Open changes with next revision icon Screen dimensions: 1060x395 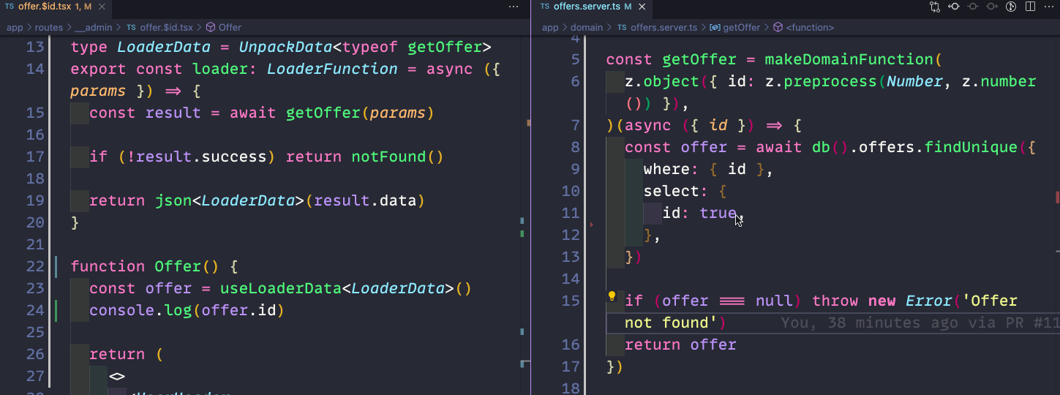(992, 7)
